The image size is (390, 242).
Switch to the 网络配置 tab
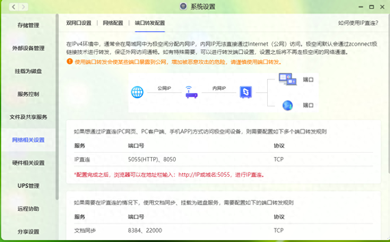coord(113,23)
